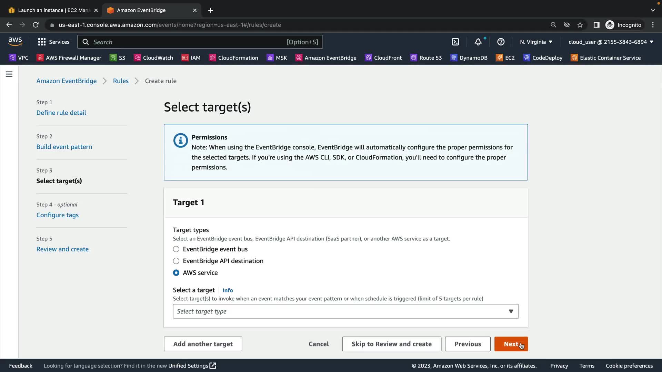The image size is (662, 372).
Task: Open AWS CloudShell terminal icon
Action: click(x=455, y=42)
